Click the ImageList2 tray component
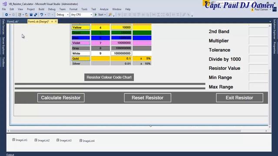The image size is (278, 156). point(42,140)
